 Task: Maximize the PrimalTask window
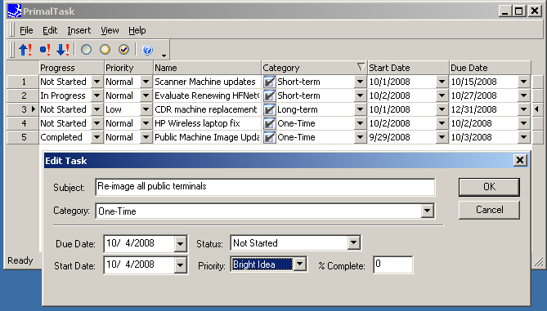(518, 11)
